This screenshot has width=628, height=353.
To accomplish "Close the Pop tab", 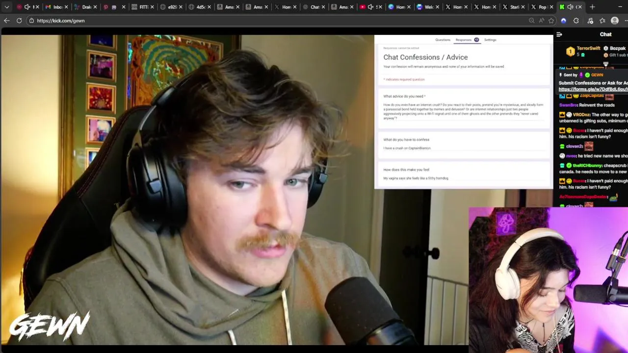I will [550, 7].
